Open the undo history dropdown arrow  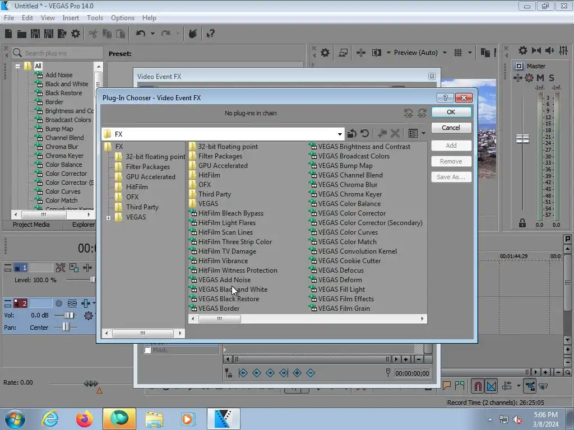152,34
